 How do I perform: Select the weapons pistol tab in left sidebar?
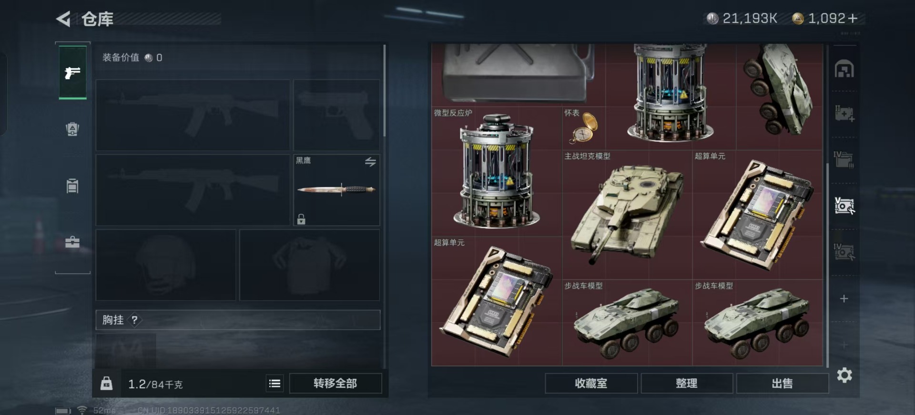point(72,72)
